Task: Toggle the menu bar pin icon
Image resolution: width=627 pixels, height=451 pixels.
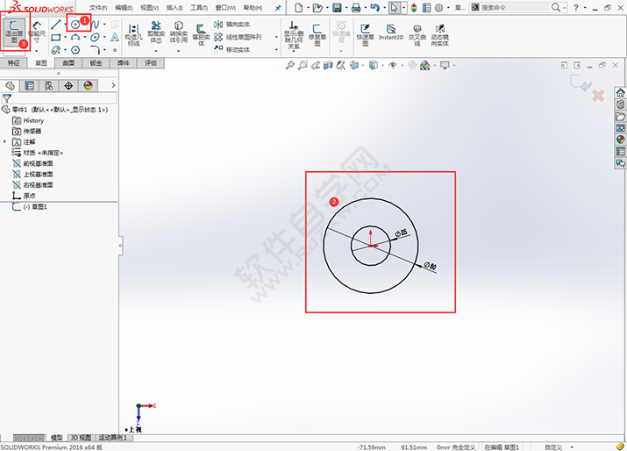Action: [x=278, y=8]
